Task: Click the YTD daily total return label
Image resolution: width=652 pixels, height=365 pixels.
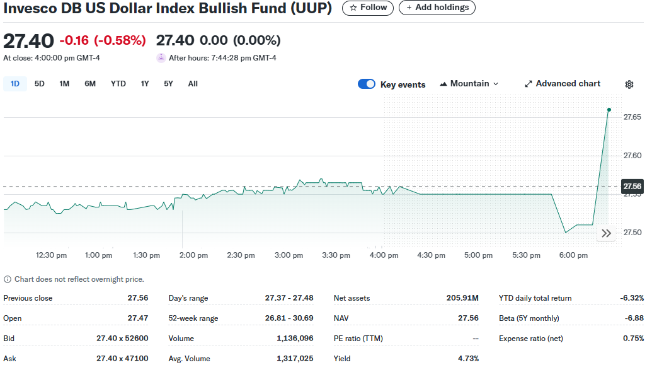Action: tap(535, 298)
